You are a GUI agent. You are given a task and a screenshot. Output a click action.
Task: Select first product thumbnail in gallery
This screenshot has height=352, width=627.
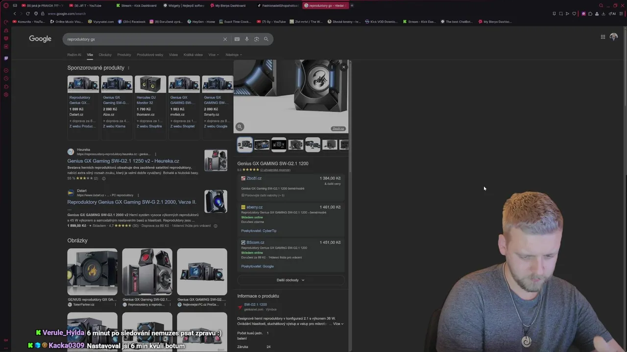click(245, 145)
